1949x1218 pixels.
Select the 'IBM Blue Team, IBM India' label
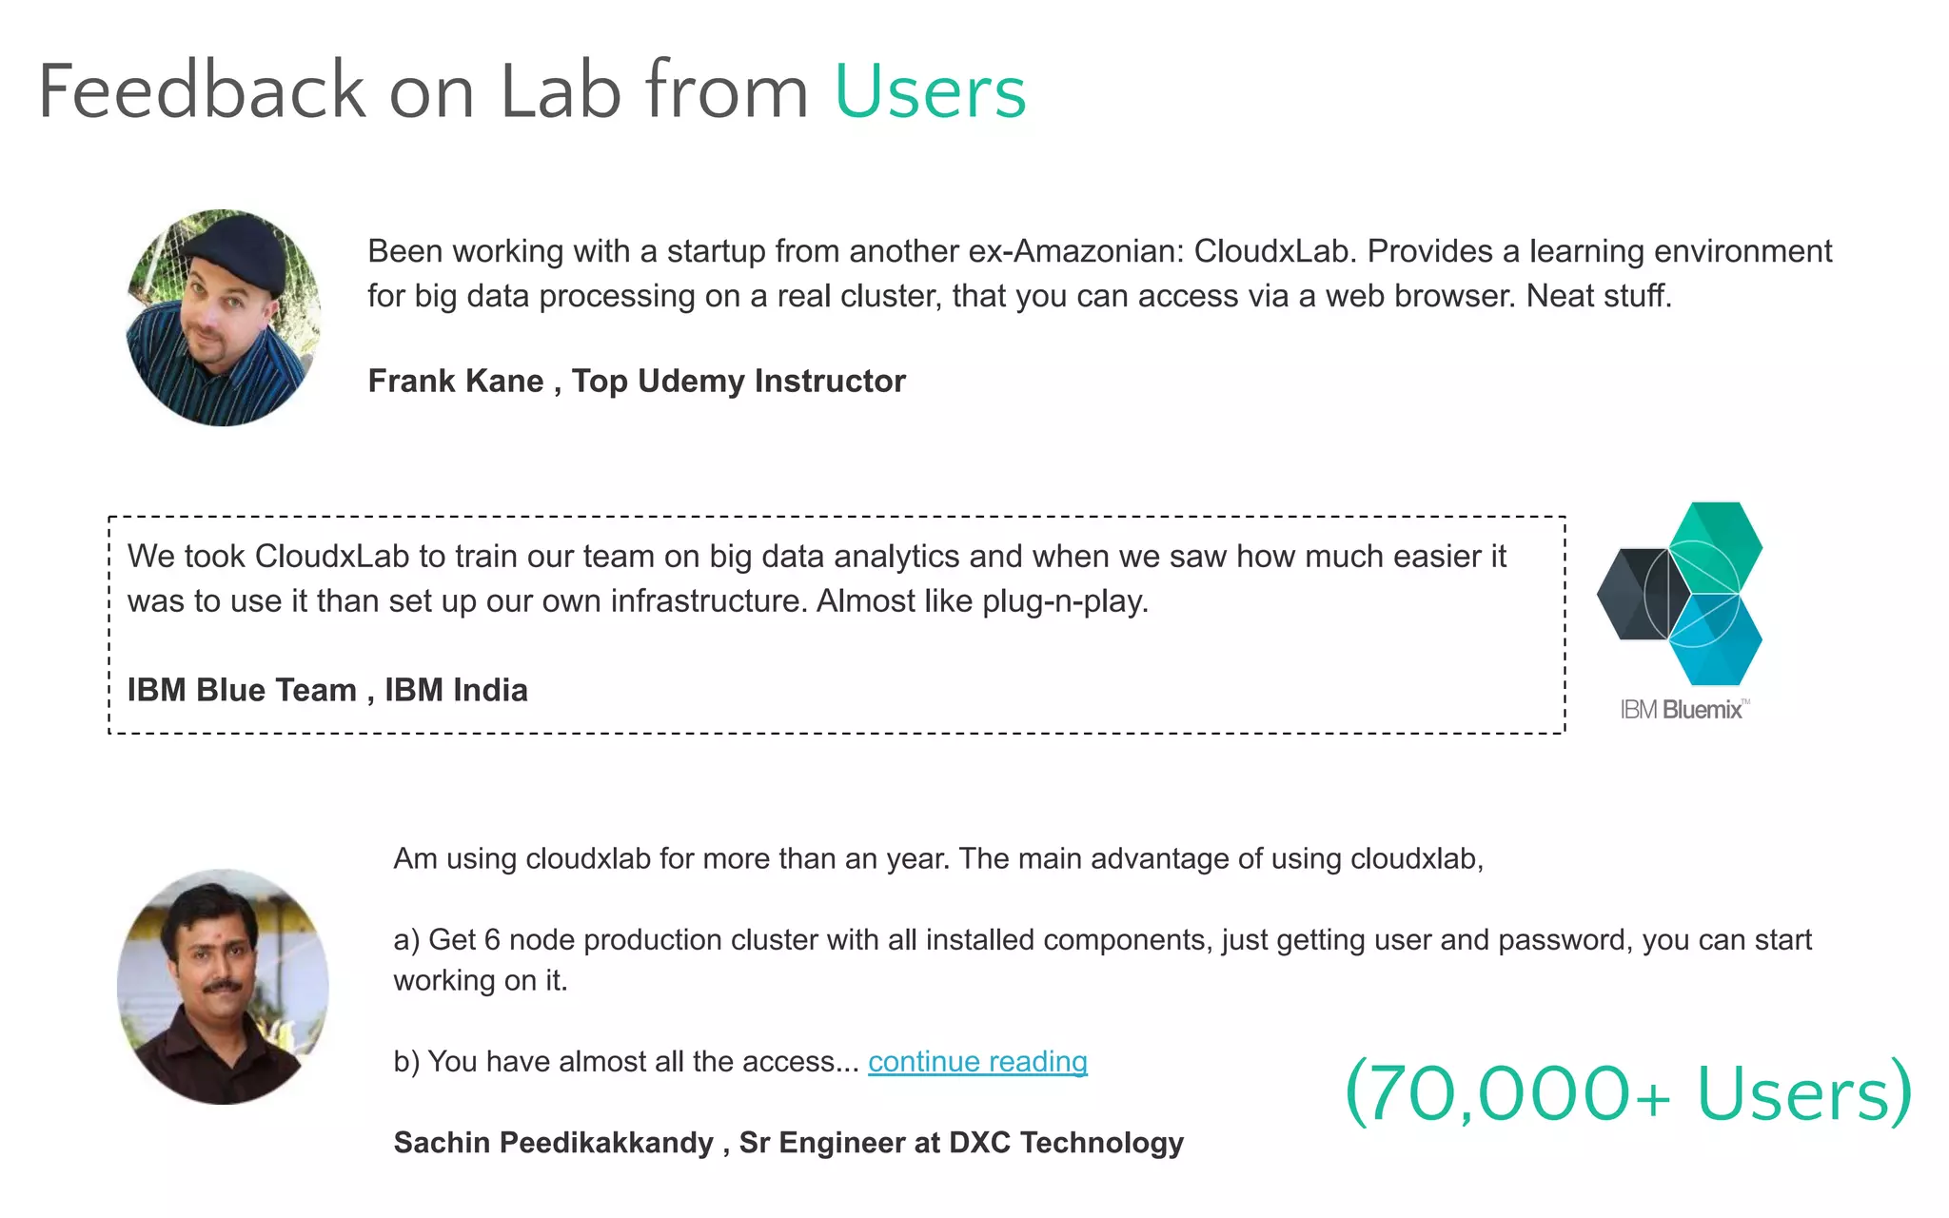pos(327,690)
